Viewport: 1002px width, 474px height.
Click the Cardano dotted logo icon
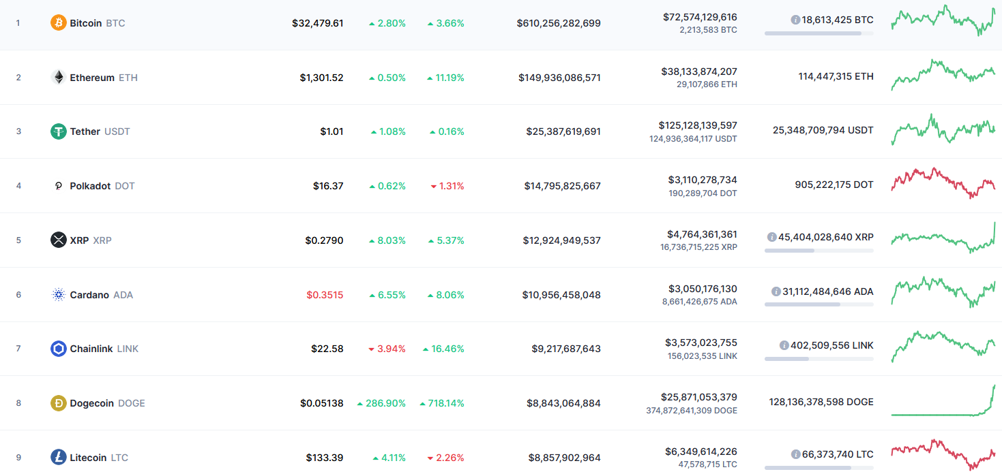coord(59,295)
